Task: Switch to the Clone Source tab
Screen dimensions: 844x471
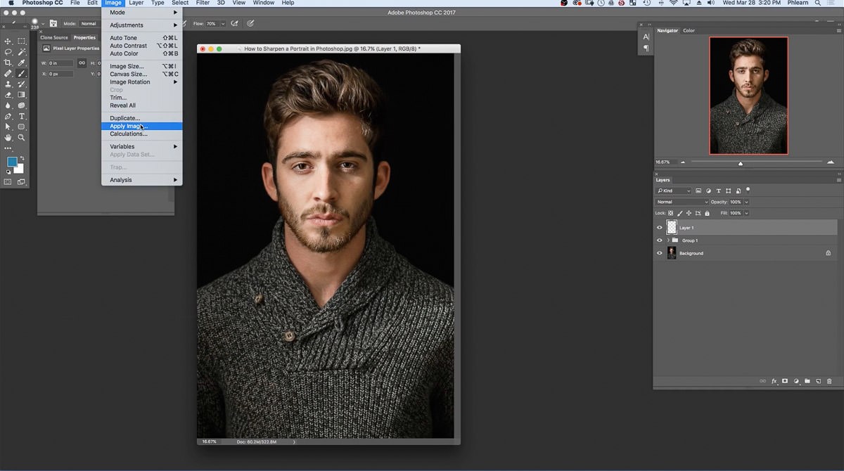Action: click(54, 38)
